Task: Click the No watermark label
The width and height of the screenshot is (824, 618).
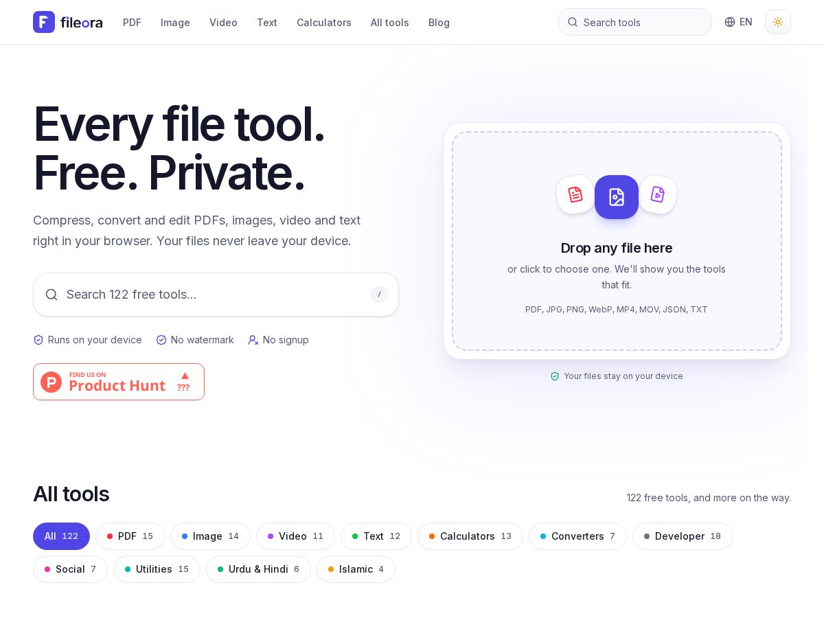Action: click(203, 340)
